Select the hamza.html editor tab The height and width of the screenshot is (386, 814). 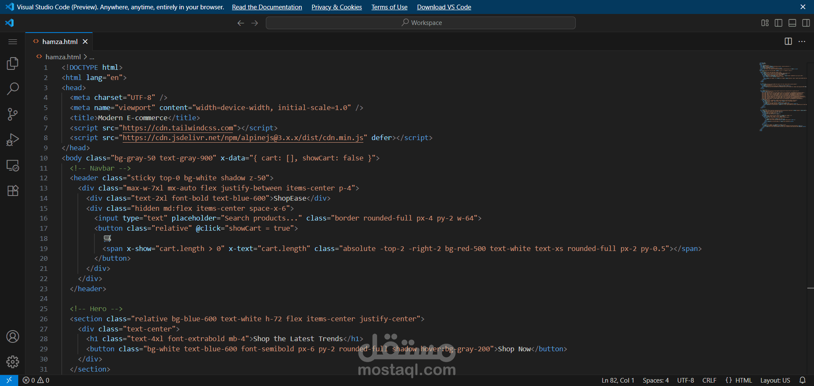[x=59, y=41]
